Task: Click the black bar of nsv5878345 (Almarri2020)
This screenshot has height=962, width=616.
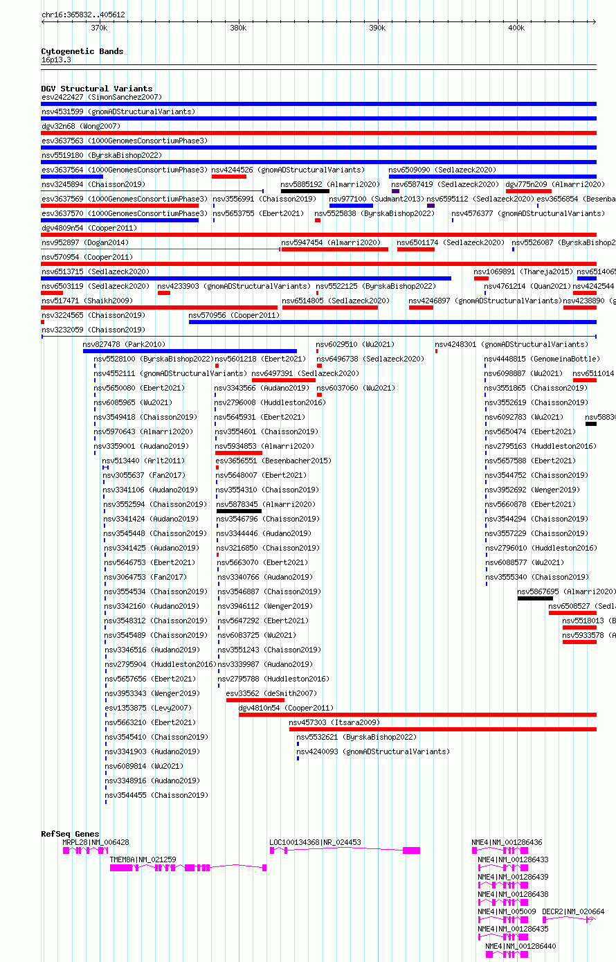Action: 239,511
